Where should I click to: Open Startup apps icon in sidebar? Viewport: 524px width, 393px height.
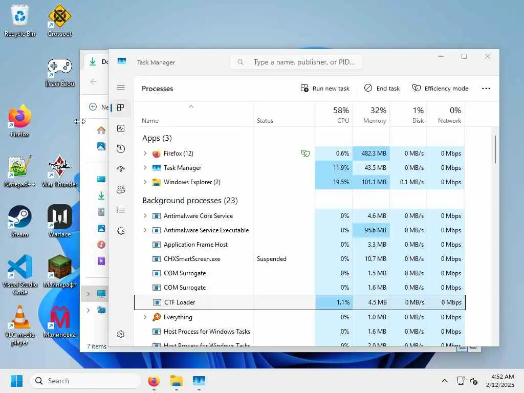(x=121, y=169)
